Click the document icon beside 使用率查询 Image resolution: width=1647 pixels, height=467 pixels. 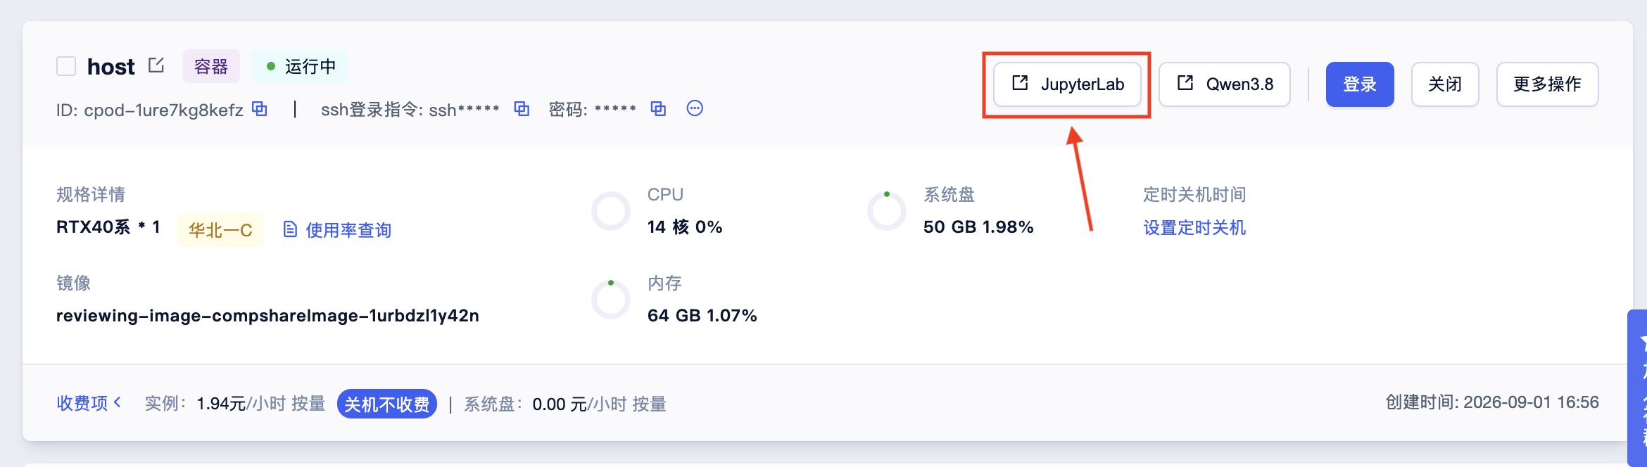pyautogui.click(x=290, y=229)
